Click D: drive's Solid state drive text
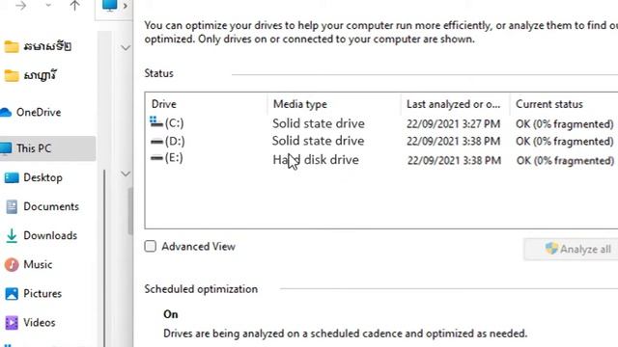Viewport: 618px width, 347px height. pos(318,141)
